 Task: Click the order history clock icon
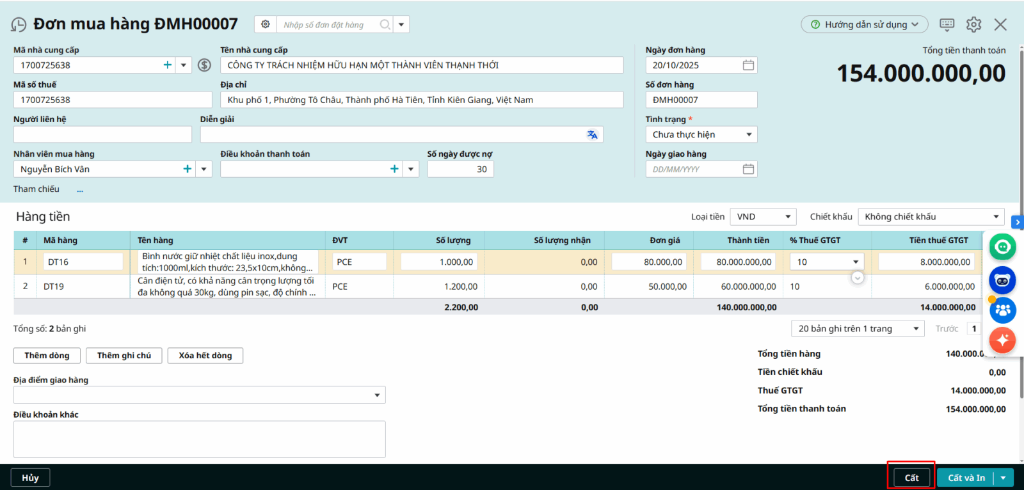pyautogui.click(x=19, y=25)
